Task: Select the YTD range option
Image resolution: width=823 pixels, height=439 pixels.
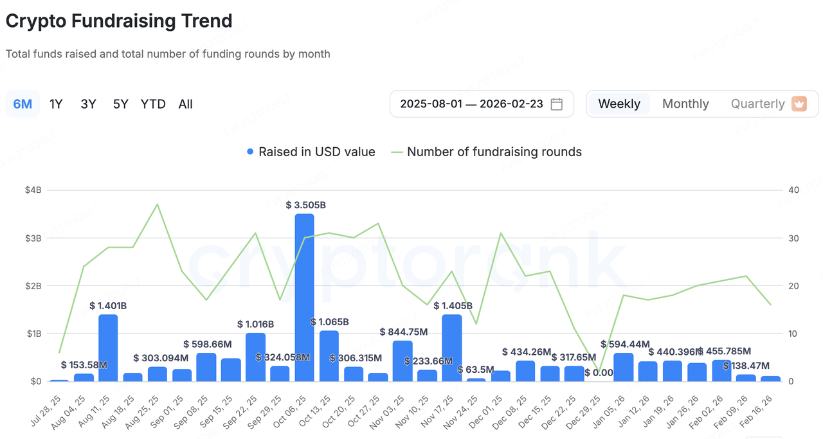Action: click(153, 104)
